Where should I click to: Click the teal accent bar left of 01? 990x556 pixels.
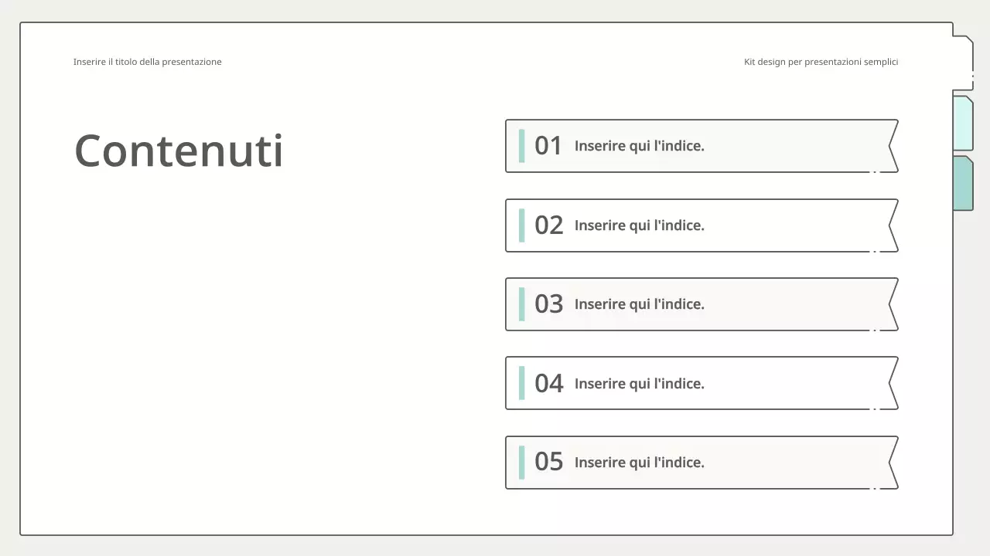pos(521,146)
